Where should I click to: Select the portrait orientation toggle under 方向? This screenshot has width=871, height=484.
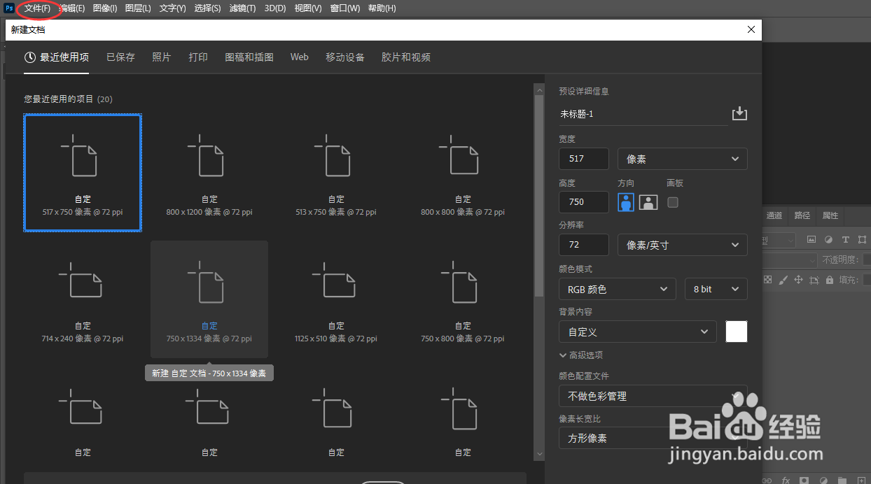point(625,201)
